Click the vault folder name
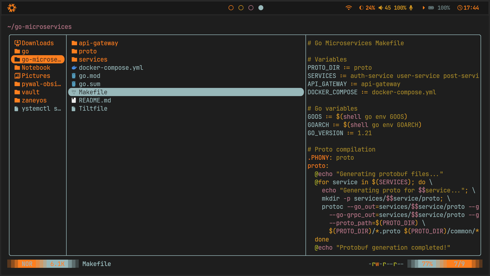490x276 pixels. 31,92
